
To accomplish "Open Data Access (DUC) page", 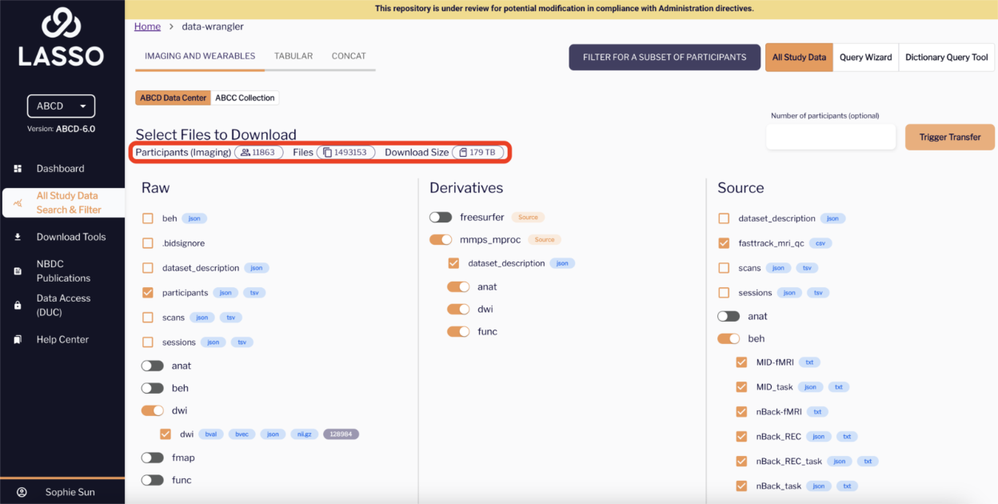I will tap(63, 305).
